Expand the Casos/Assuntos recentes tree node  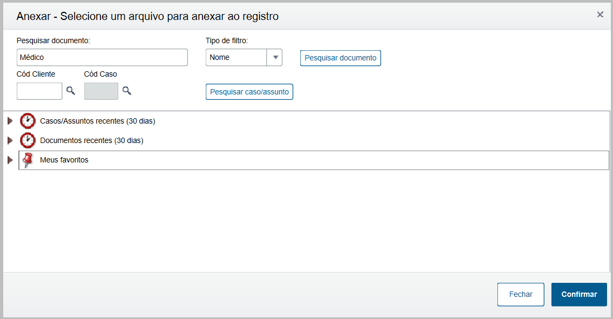(x=10, y=121)
